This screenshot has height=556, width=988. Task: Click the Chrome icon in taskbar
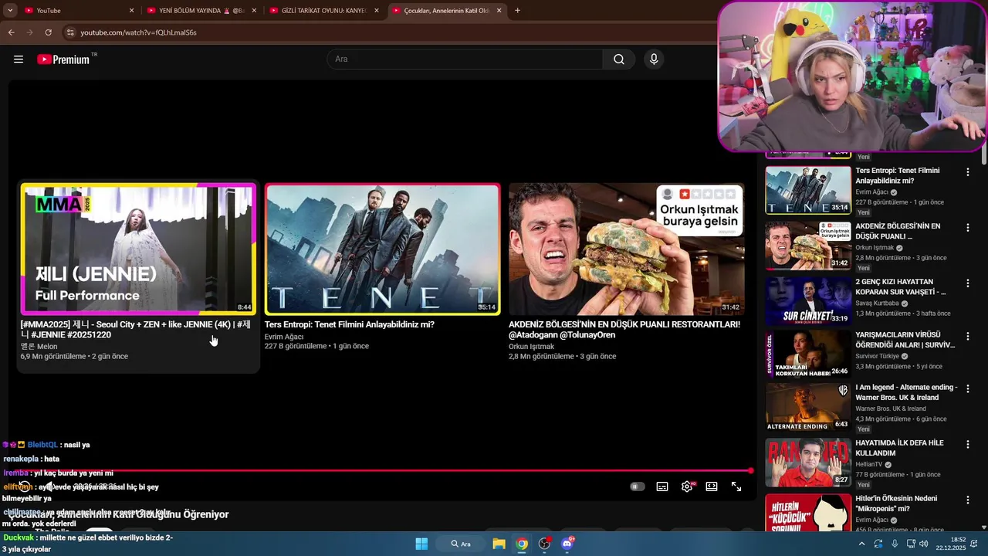tap(522, 544)
